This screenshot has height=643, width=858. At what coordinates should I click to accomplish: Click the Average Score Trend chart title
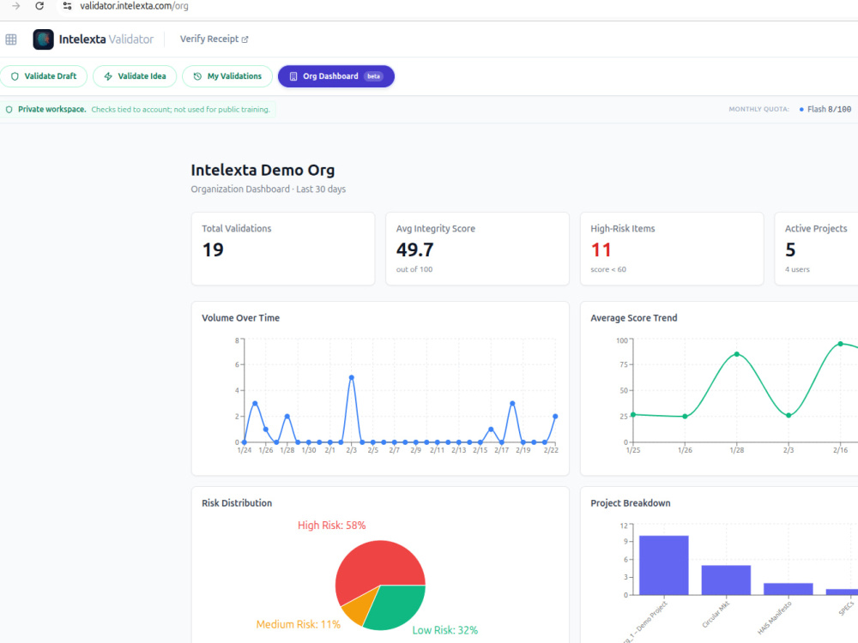pyautogui.click(x=634, y=318)
